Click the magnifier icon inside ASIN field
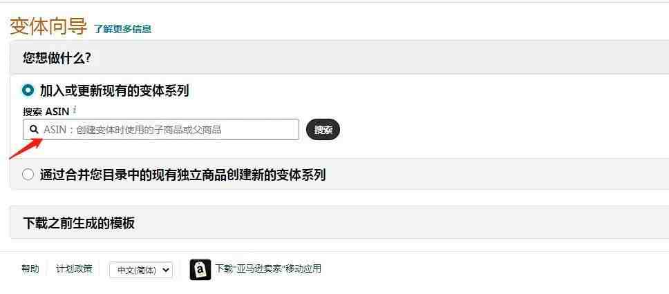The image size is (669, 294). pos(34,130)
